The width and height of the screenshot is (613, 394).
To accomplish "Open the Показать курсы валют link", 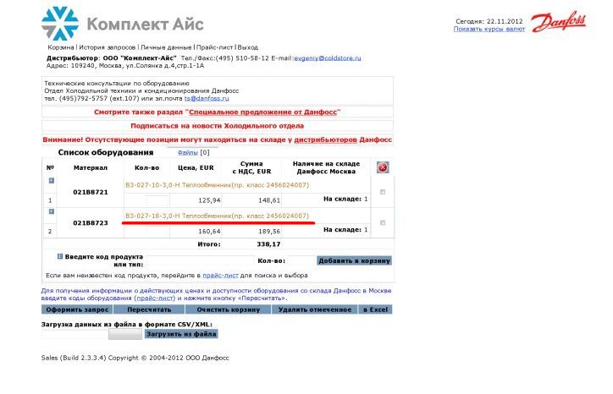I will tap(489, 29).
